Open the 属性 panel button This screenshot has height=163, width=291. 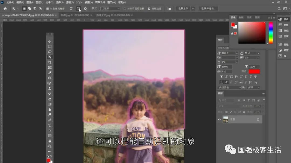pos(283,45)
